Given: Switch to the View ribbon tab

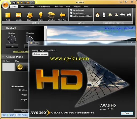Looking at the screenshot, I should pyautogui.click(x=14, y=7).
